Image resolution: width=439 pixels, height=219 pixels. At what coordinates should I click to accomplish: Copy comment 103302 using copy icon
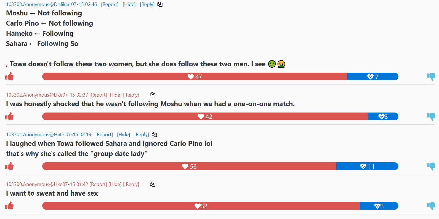153,95
